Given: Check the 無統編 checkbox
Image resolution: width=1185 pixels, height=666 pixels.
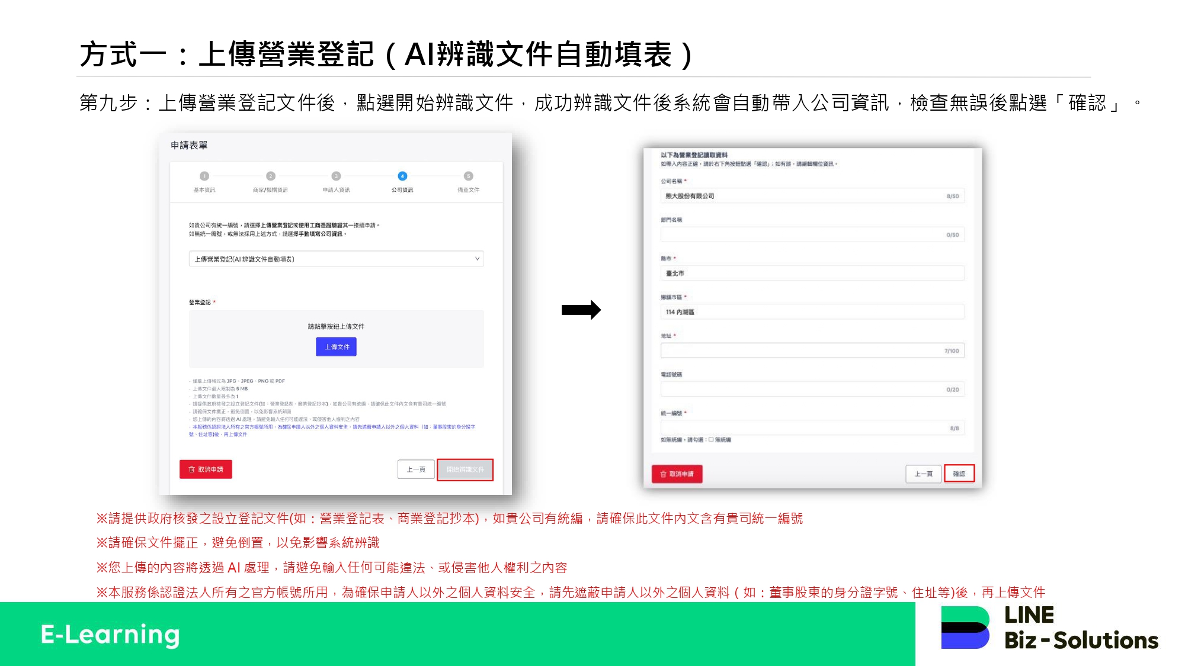Looking at the screenshot, I should coord(711,440).
